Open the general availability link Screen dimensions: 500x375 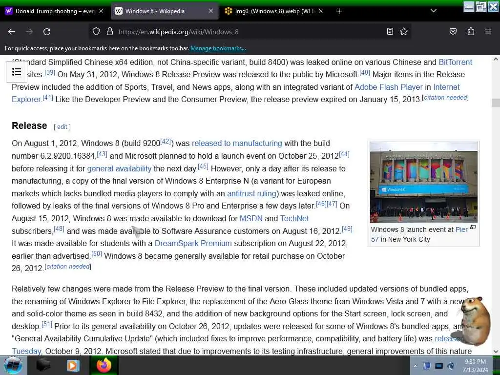tap(119, 168)
